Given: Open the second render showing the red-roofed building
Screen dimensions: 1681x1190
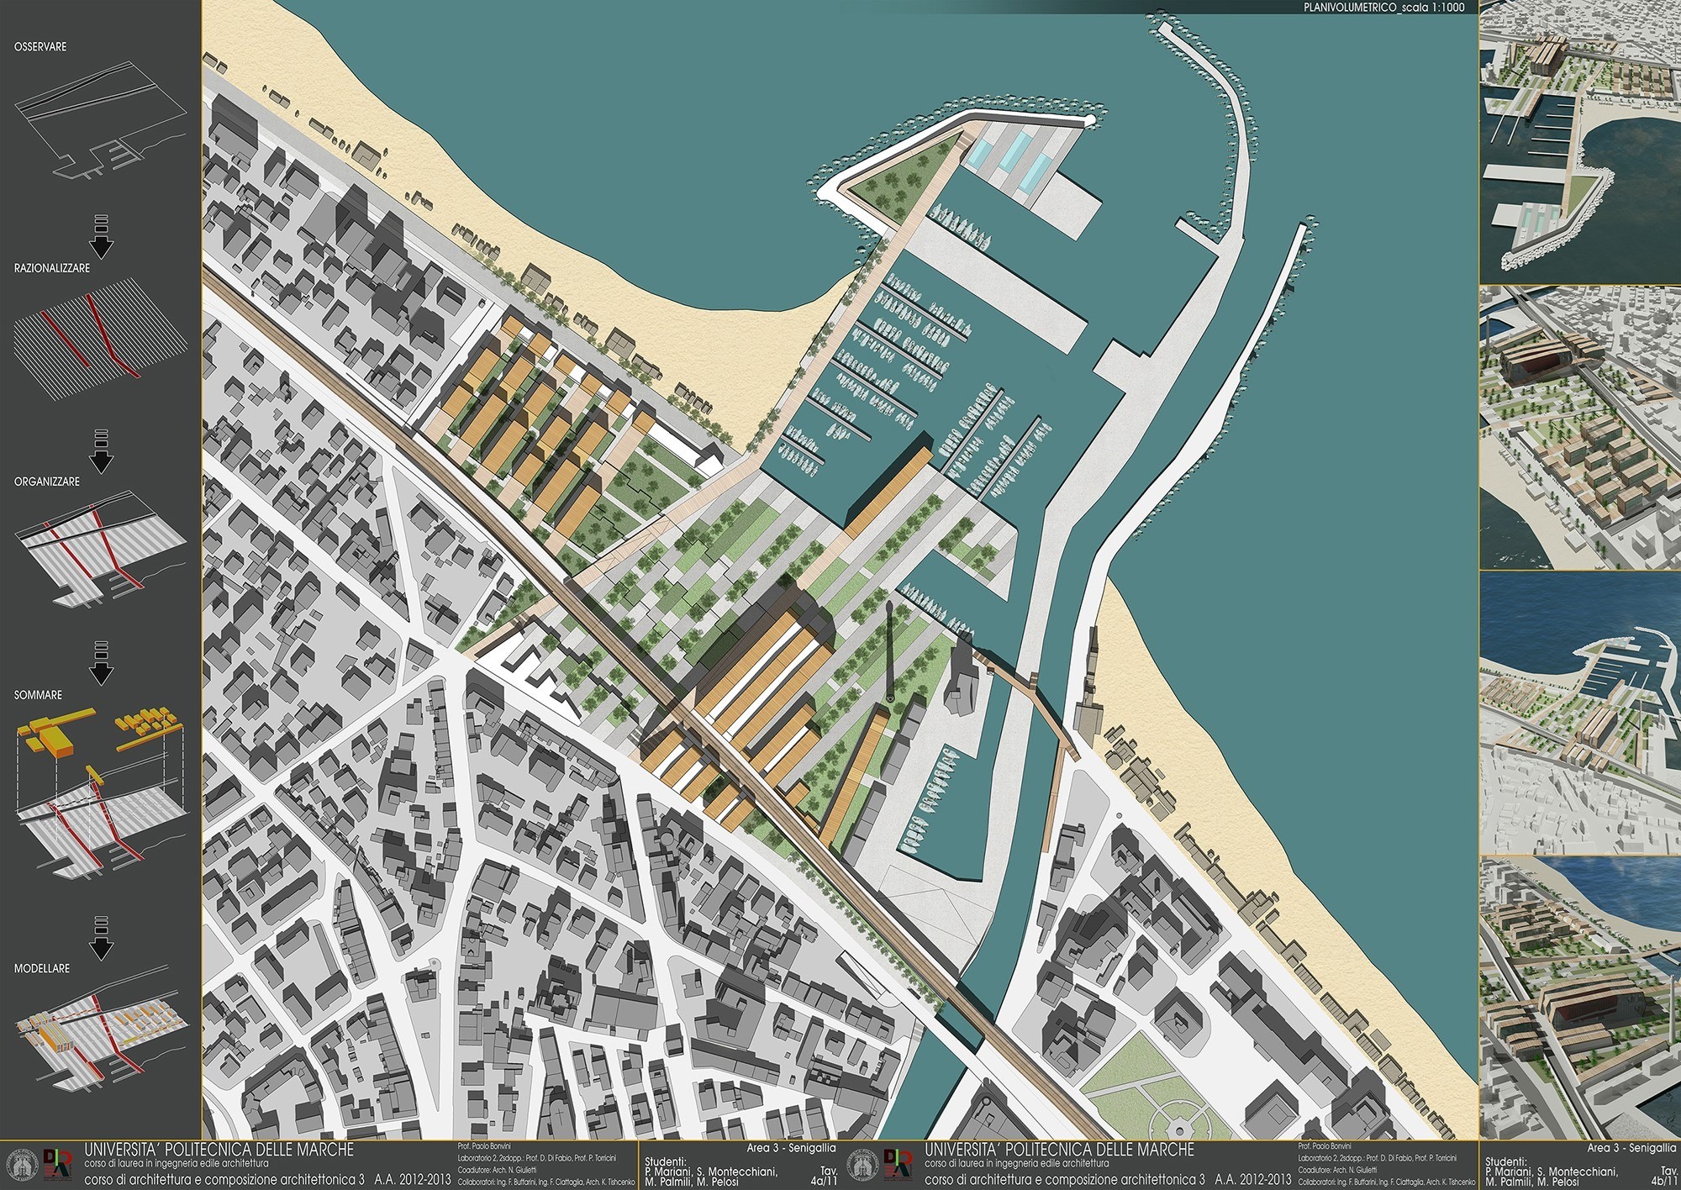Looking at the screenshot, I should (1578, 427).
